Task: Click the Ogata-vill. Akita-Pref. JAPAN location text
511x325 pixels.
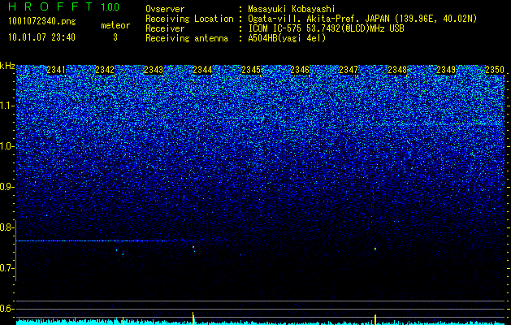Action: coord(362,19)
